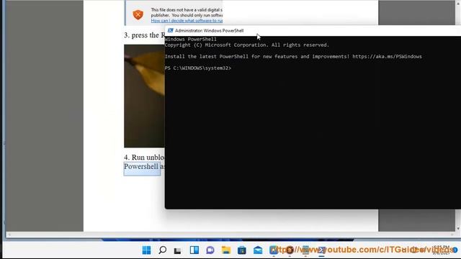Open the Mail app on taskbar

point(258,250)
